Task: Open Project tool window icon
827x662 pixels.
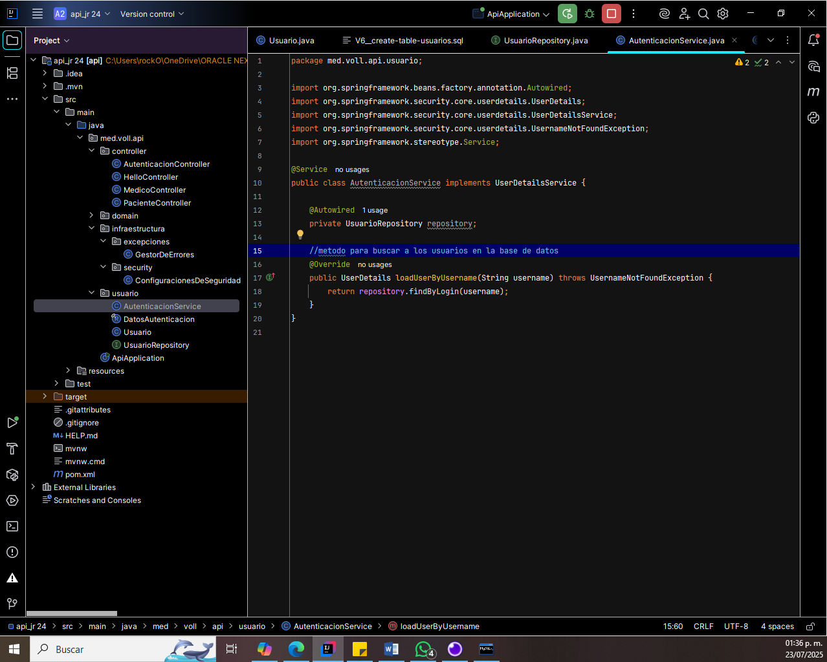Action: 12,40
